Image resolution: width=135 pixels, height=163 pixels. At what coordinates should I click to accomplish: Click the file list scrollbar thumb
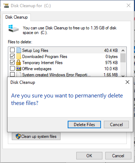pyautogui.click(x=123, y=58)
